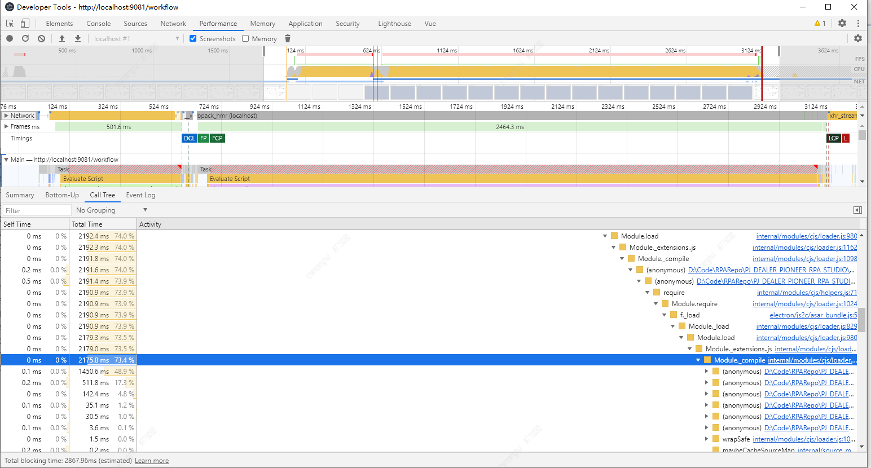Open the internal/modules/cjs/loader.js:980 source link
This screenshot has width=871, height=468.
click(805, 236)
